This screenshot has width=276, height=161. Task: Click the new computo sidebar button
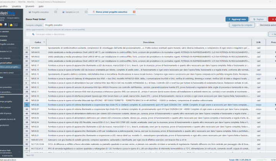(11, 58)
